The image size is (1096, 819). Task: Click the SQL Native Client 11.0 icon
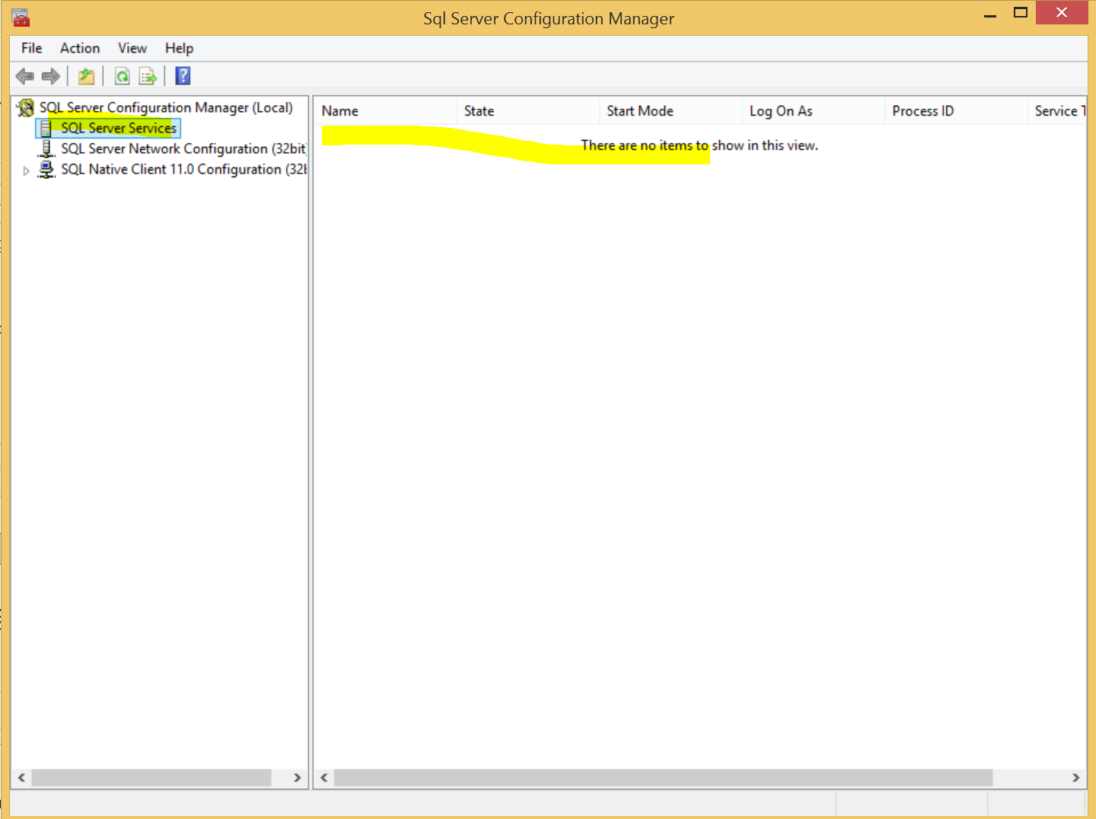click(47, 170)
